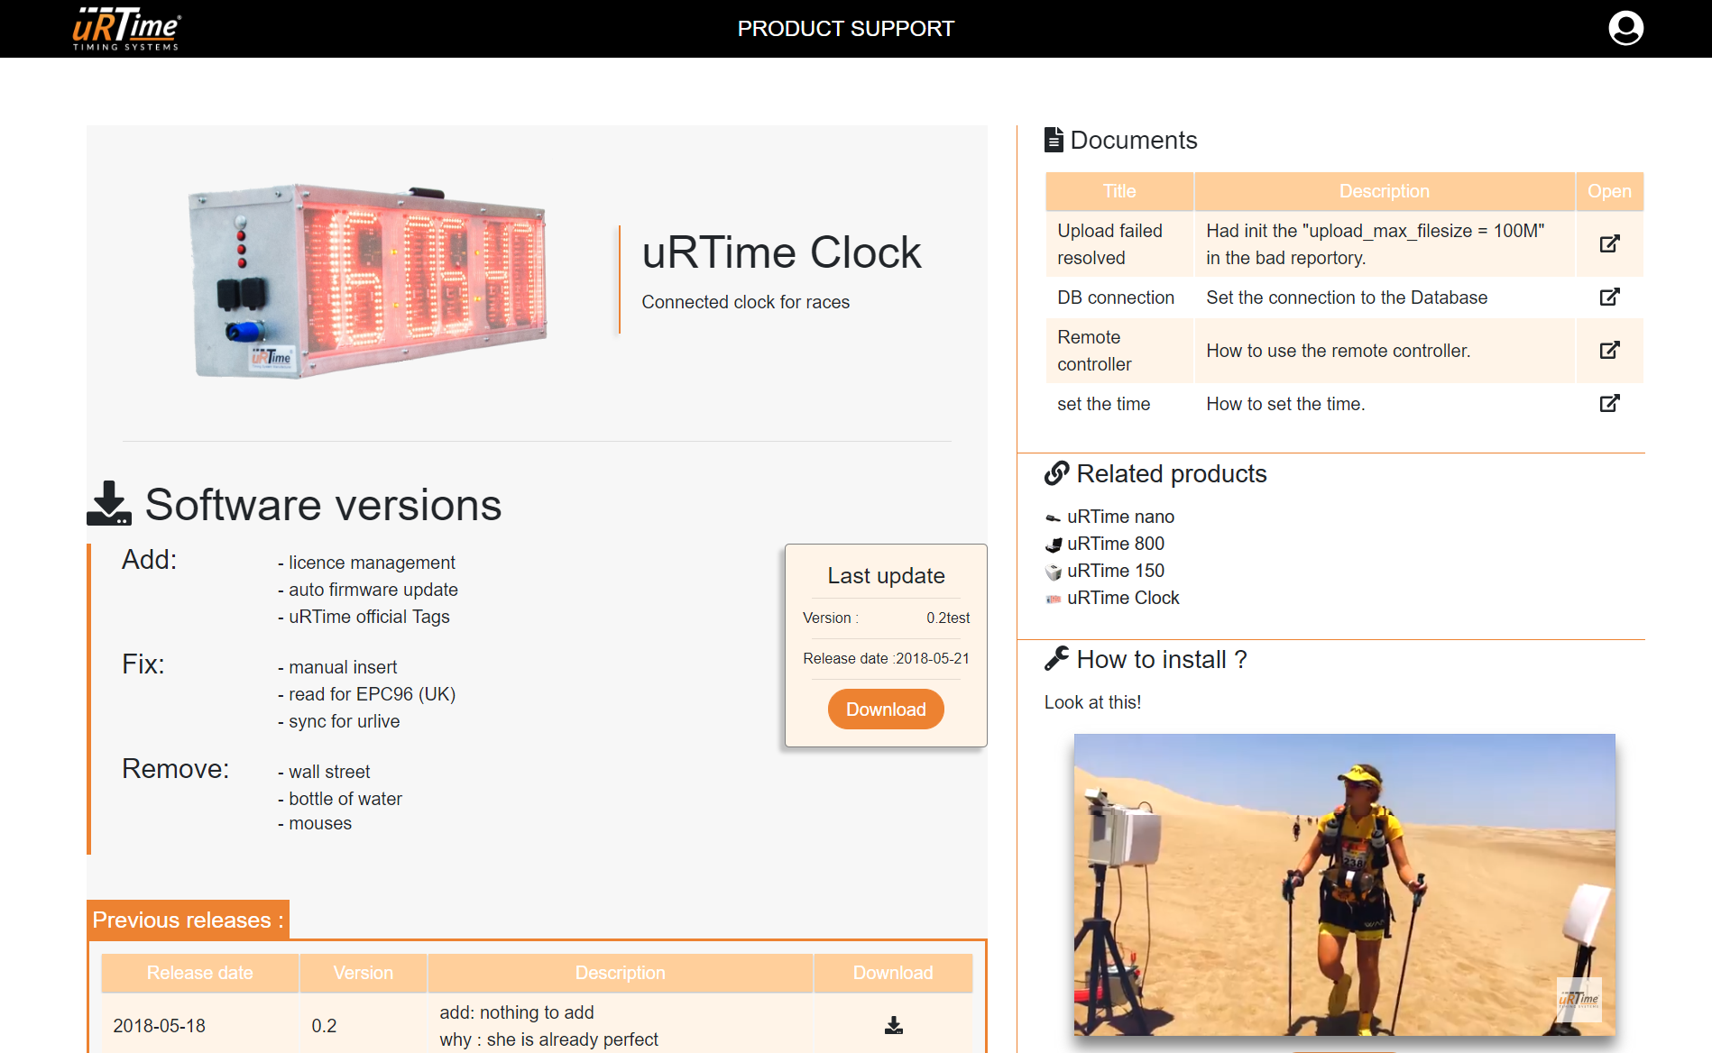Select the Description header in Previous releases
Screen dimensions: 1712x1053
coord(620,973)
